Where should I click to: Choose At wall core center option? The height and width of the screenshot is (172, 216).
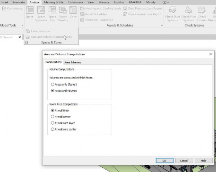(64, 129)
